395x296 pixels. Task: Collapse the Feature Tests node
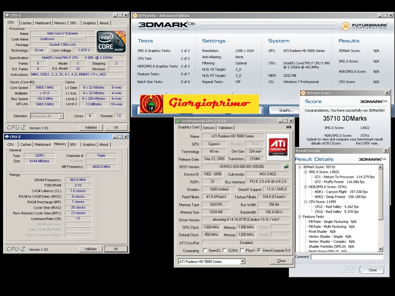pos(299,217)
